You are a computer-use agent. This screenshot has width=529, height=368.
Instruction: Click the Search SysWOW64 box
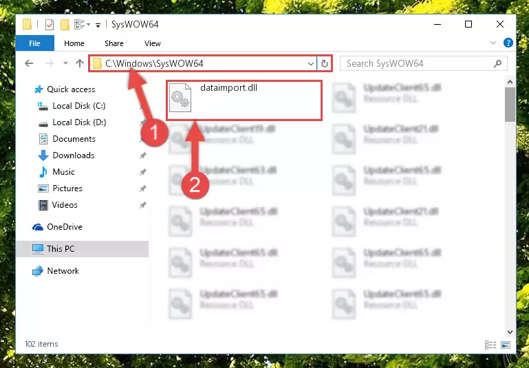pos(423,63)
